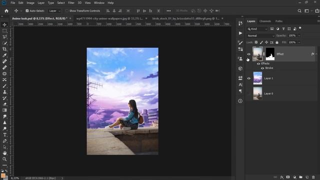This screenshot has width=320, height=180.
Task: Toggle lock all on layer
Action: point(277,42)
